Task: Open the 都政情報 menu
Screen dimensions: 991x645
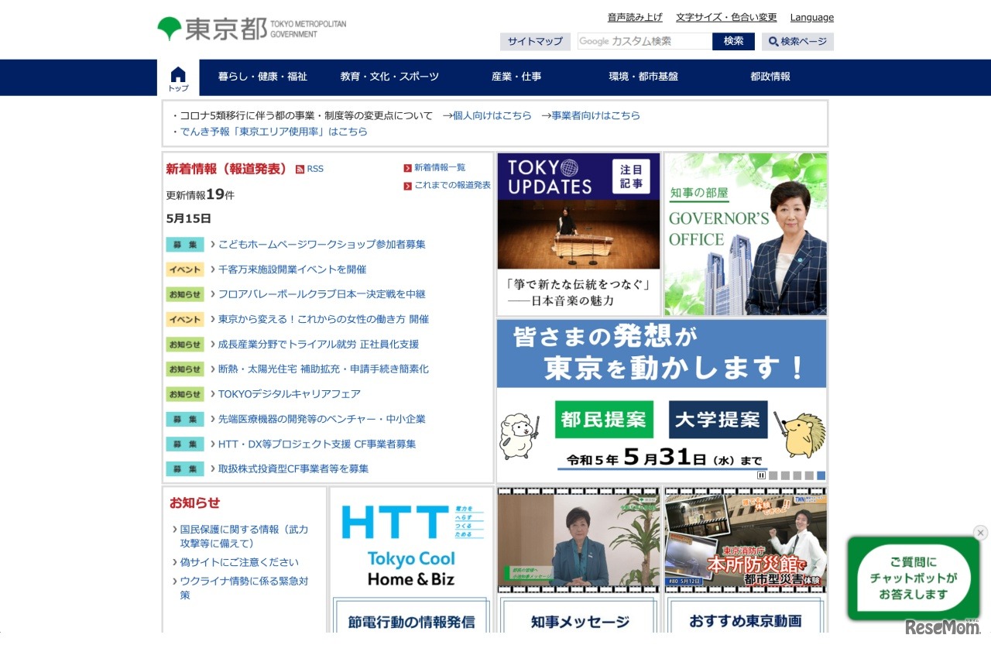Action: (x=770, y=77)
